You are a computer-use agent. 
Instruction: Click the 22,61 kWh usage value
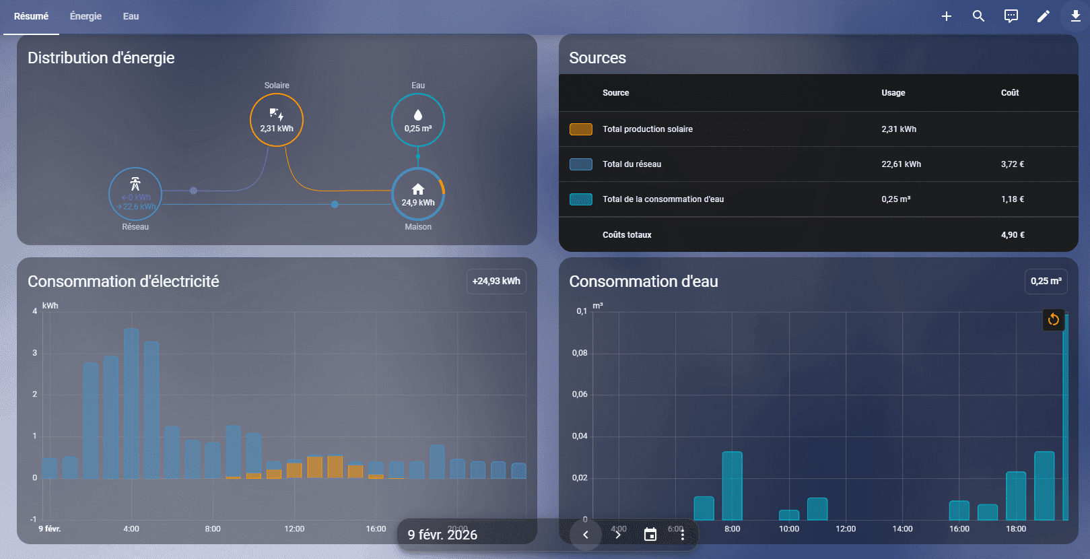[901, 164]
